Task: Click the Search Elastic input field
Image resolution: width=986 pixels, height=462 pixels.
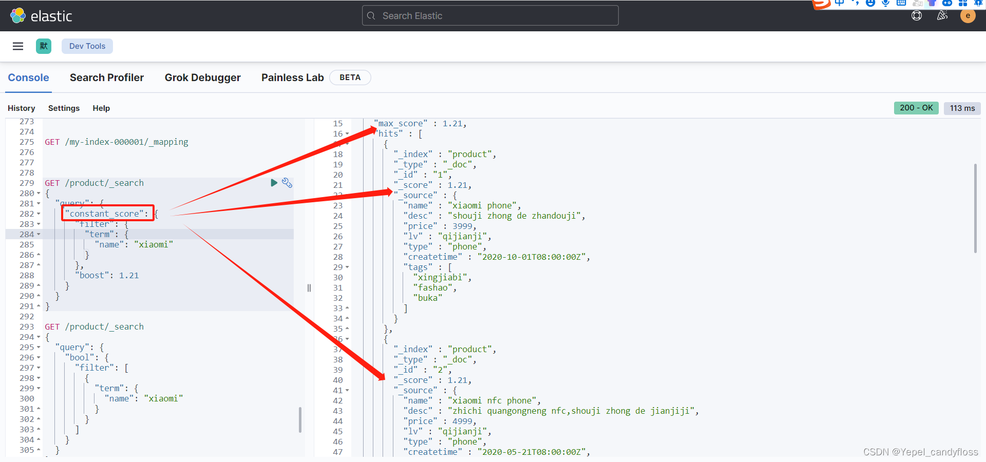Action: coord(489,15)
